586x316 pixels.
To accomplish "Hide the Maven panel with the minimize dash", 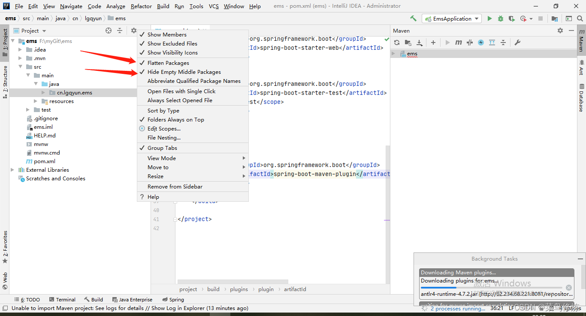I will point(571,30).
